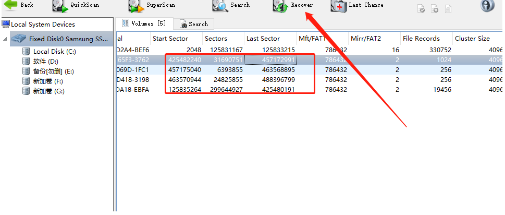Switch to the Search tab
This screenshot has height=215, width=505.
click(x=194, y=24)
